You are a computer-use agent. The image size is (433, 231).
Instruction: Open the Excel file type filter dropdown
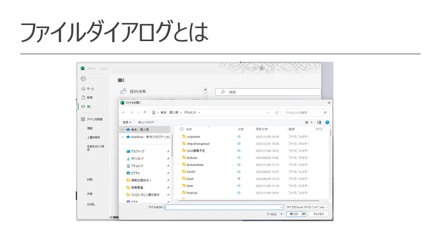tap(307, 207)
